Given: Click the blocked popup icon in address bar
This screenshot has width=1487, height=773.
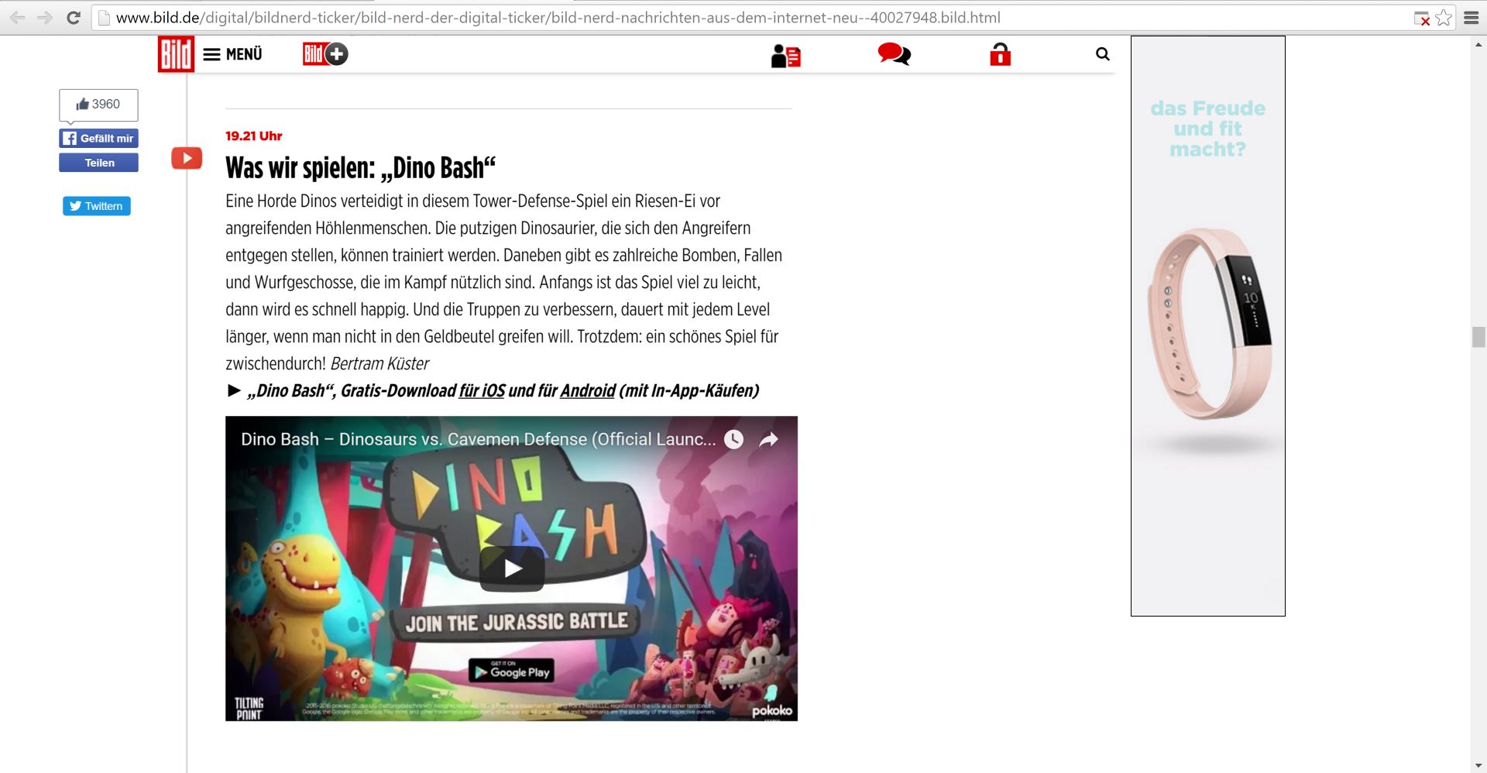Looking at the screenshot, I should pyautogui.click(x=1421, y=19).
